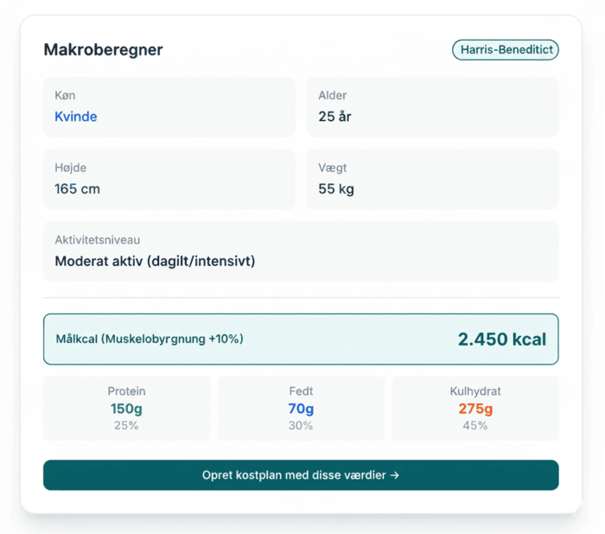Select the Kulhydrat macro label

[x=475, y=391]
